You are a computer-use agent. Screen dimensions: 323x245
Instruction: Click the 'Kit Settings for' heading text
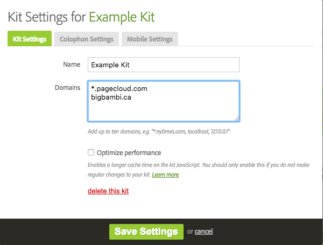tap(46, 17)
